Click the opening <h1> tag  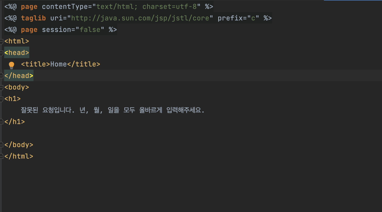13,99
